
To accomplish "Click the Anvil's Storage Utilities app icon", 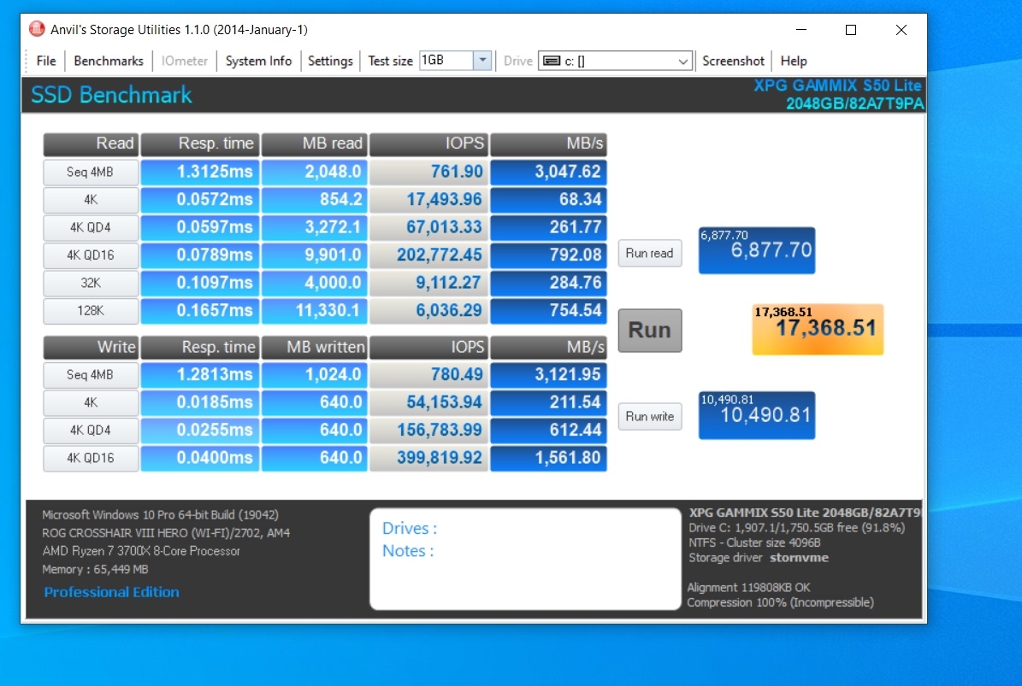I will point(37,29).
